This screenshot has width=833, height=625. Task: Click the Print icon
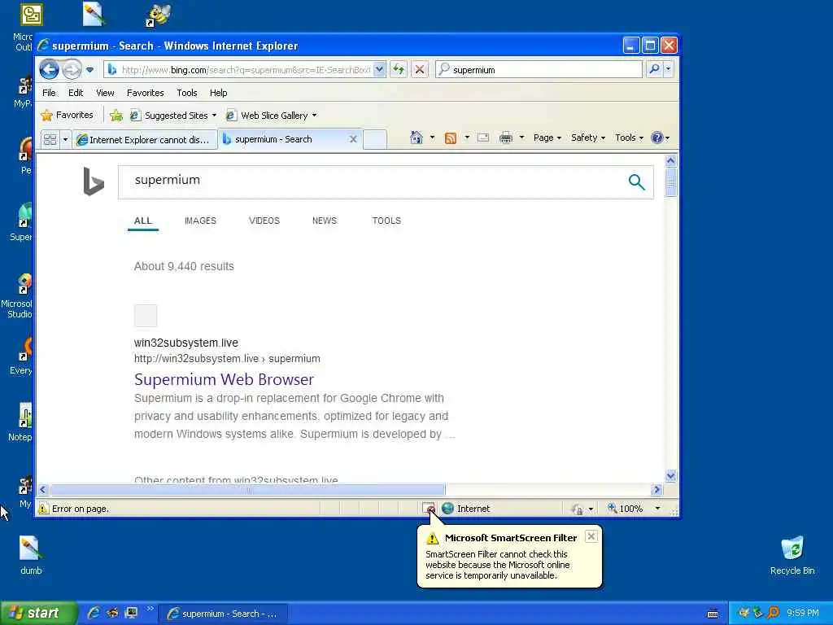[x=506, y=138]
